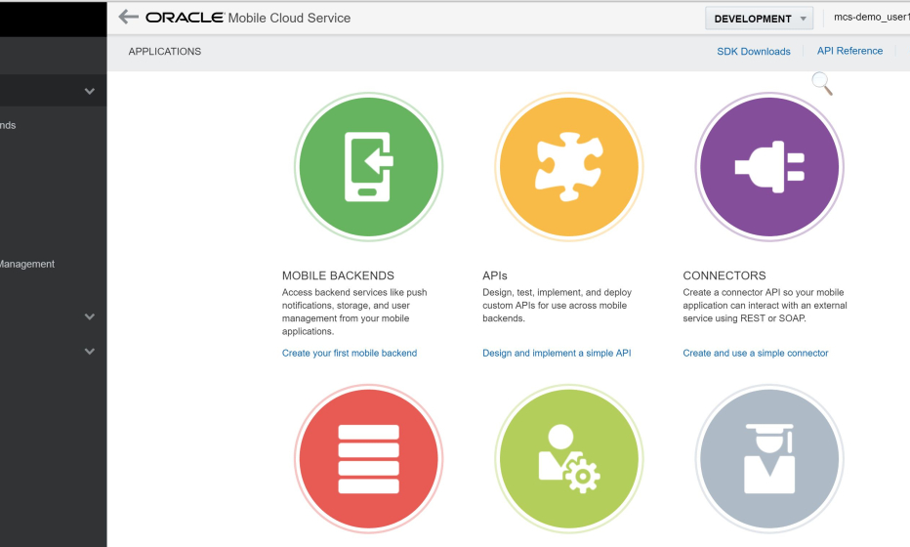Screen dimensions: 910x547
Task: Open the API Reference link
Action: point(849,52)
